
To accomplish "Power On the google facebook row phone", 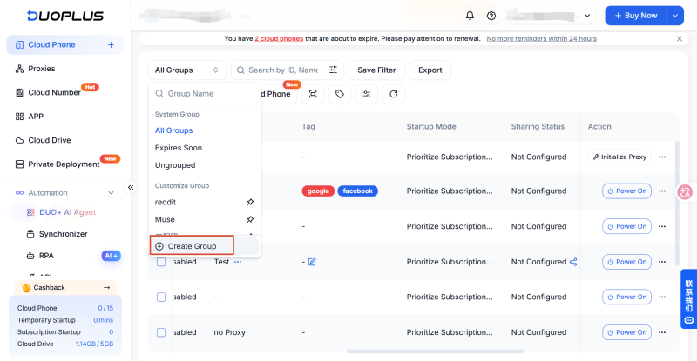I will [626, 191].
